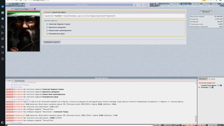Click quest name Удачного рендома
224x126 pixels.
pos(57,27)
